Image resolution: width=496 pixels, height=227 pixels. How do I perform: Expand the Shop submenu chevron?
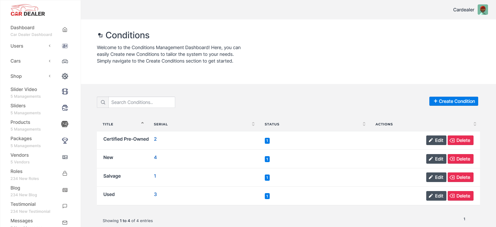pyautogui.click(x=50, y=76)
